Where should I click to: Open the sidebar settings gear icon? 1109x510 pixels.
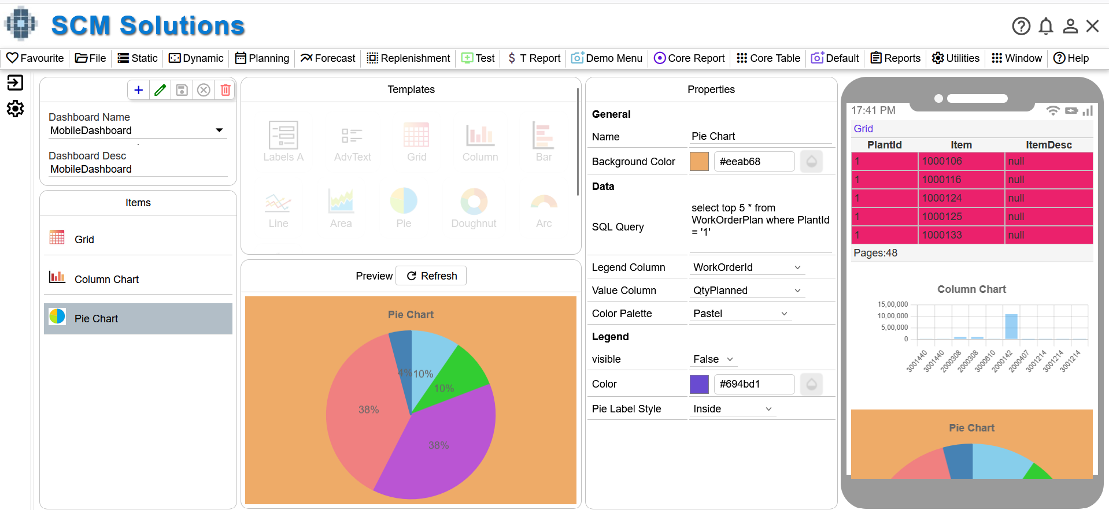point(15,109)
